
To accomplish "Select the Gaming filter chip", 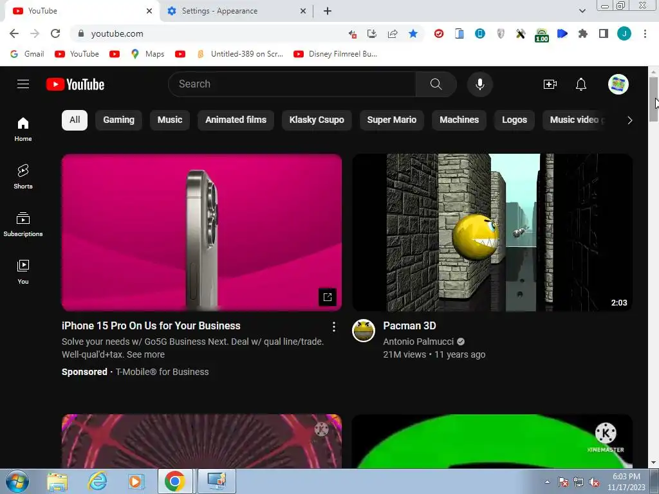I will [118, 120].
